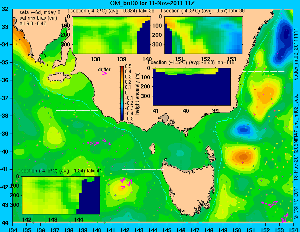Select the 'seta +-6d, mday 0' text
300x232 pixels.
pyautogui.click(x=40, y=12)
